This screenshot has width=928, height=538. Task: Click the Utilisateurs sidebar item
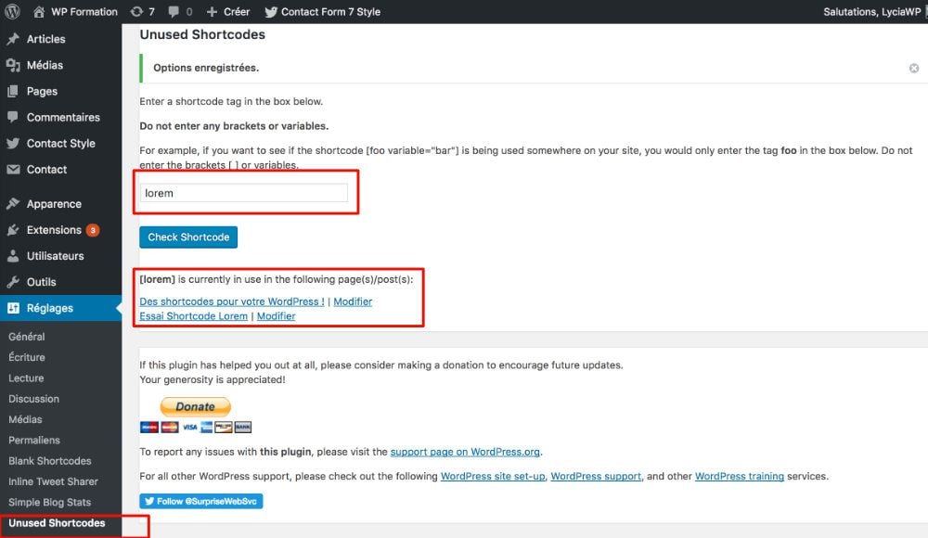[x=55, y=256]
